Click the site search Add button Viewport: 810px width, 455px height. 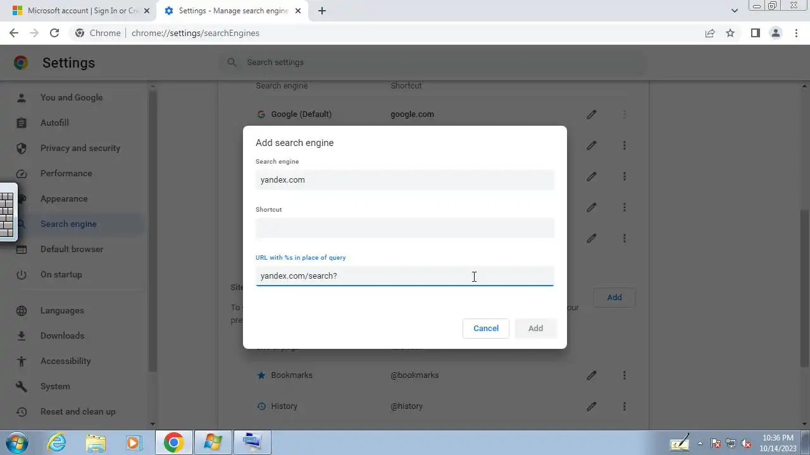click(614, 297)
